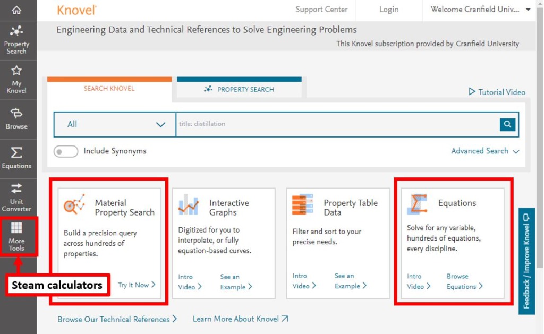The image size is (544, 334).
Task: Open More Tools grid icon
Action: 16,236
